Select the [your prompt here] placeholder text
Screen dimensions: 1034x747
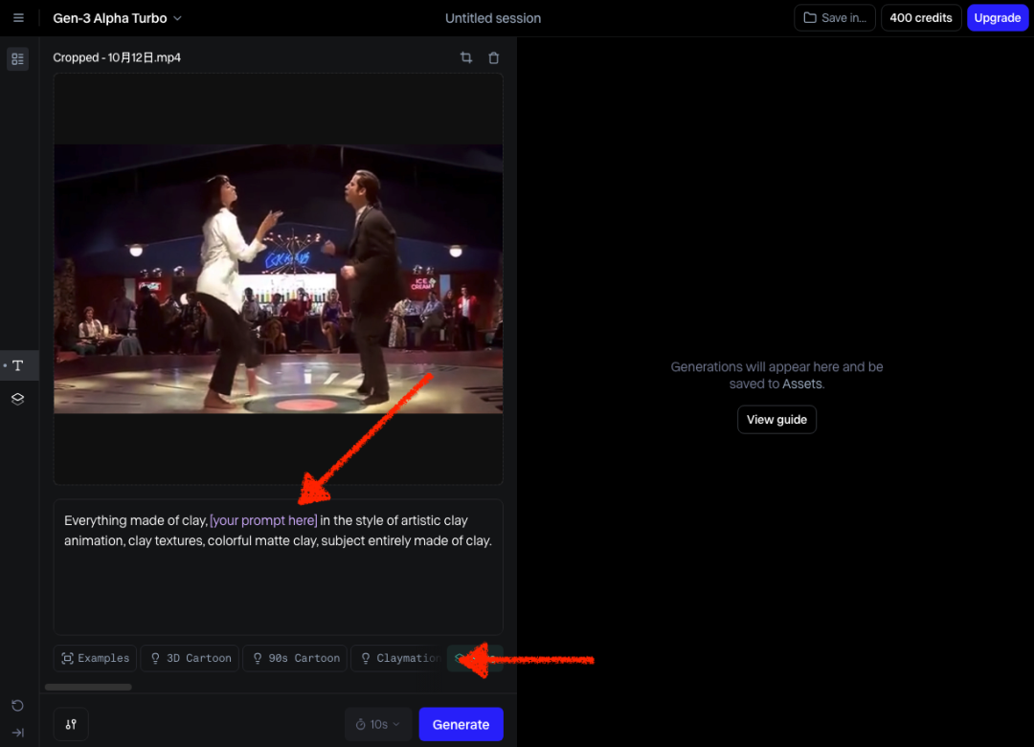coord(263,520)
